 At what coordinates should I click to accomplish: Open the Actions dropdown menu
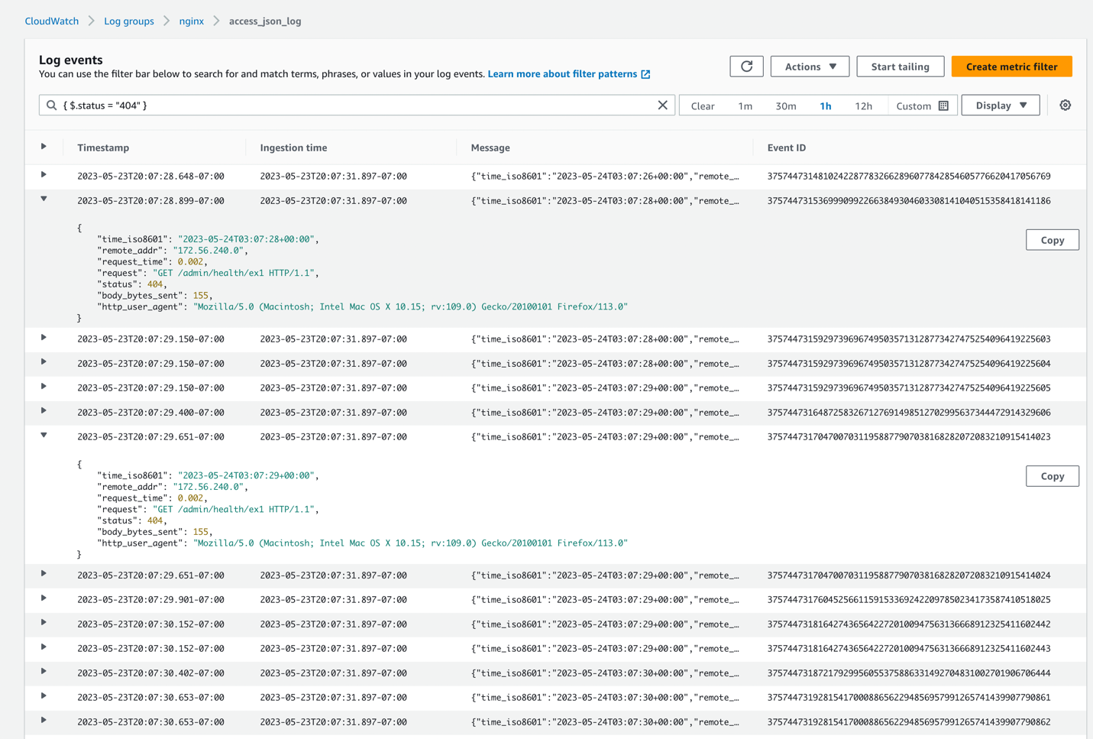pos(810,66)
